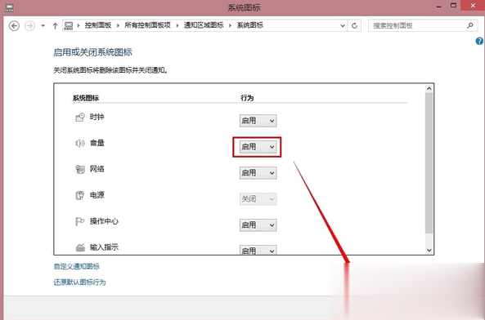The height and width of the screenshot is (320, 485).
Task: Click the 网络 network icon
Action: 80,169
